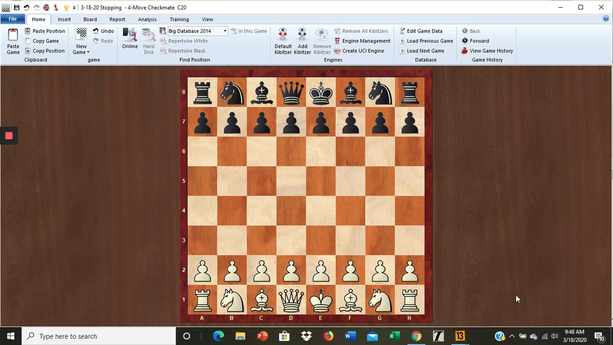Click the red recording stop button on the left edge
The width and height of the screenshot is (613, 345).
tap(9, 136)
